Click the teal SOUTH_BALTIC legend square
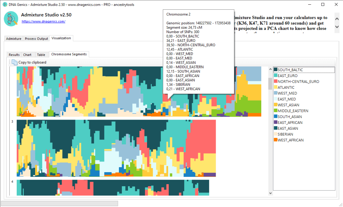This screenshot has width=343, height=207. 276,70
